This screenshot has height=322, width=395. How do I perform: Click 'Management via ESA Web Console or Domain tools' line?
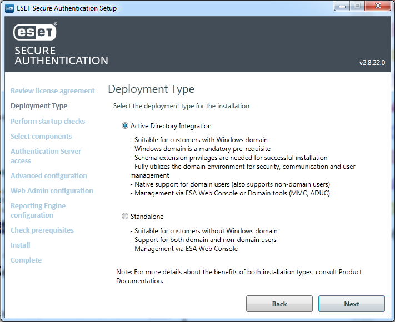click(x=230, y=193)
